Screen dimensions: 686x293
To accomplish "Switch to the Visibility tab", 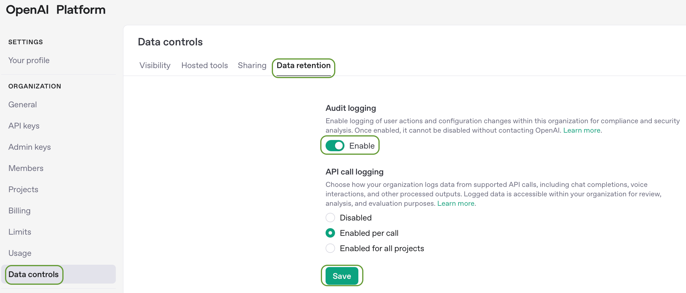I will (155, 65).
